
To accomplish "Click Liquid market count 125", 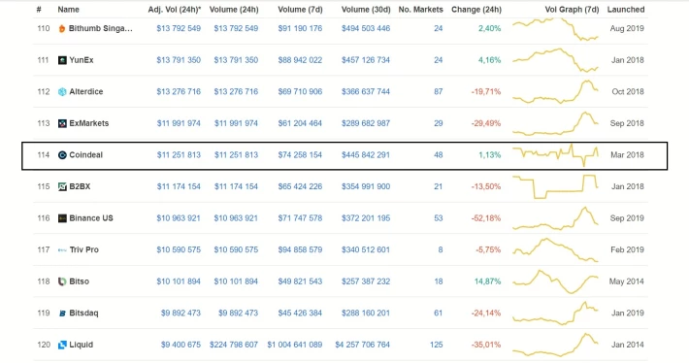I will (x=437, y=345).
